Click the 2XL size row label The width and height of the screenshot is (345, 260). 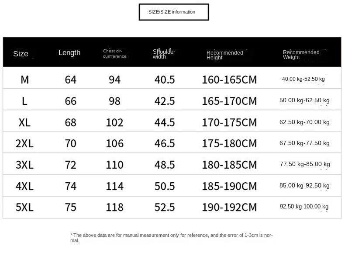24,143
